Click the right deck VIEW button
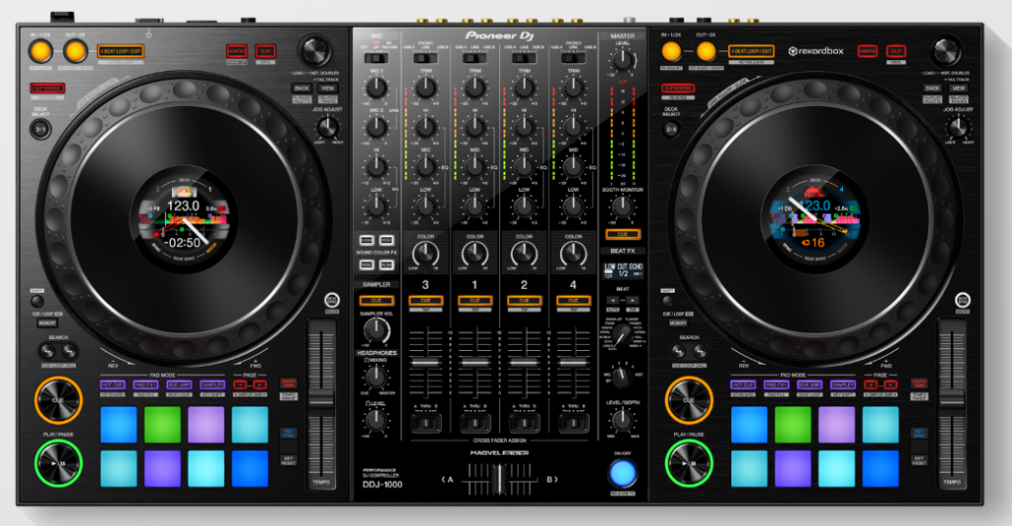 pos(959,88)
